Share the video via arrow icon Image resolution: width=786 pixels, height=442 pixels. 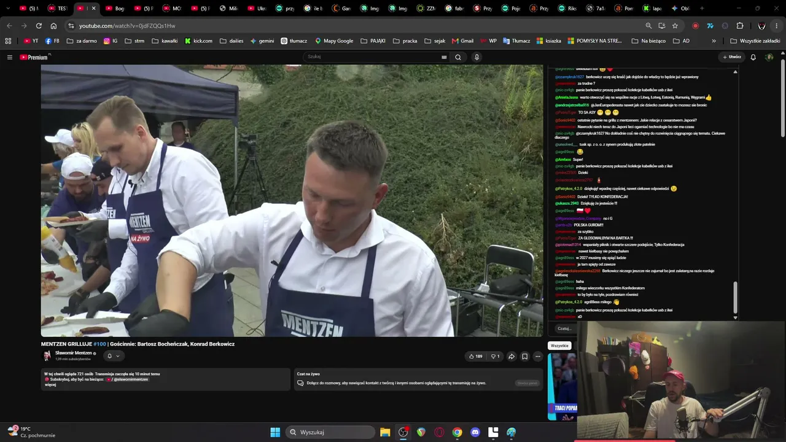point(512,356)
